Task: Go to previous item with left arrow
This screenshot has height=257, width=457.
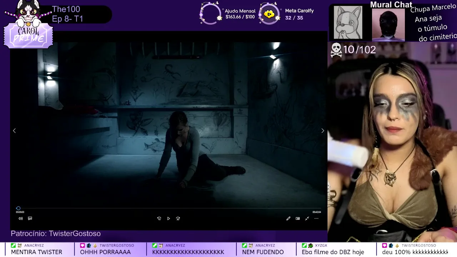Action: 14,131
